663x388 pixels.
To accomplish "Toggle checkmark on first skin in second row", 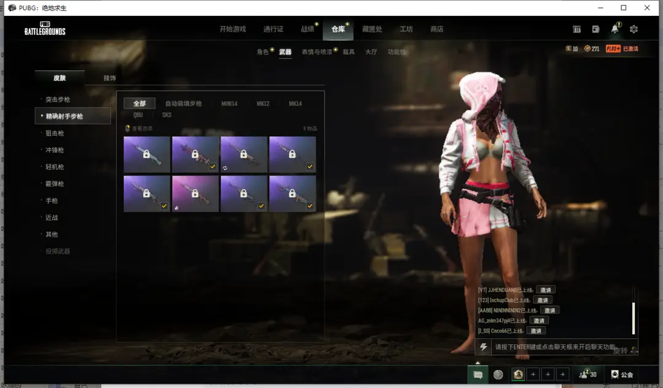I will 164,206.
